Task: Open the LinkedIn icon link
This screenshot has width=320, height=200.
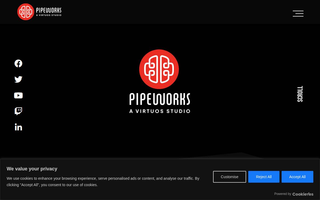Action: pyautogui.click(x=18, y=127)
